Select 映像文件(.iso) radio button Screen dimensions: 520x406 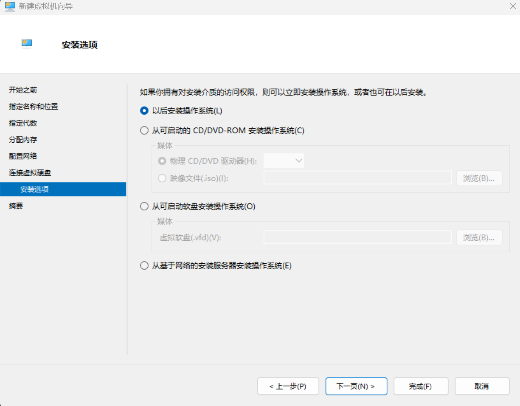point(162,178)
